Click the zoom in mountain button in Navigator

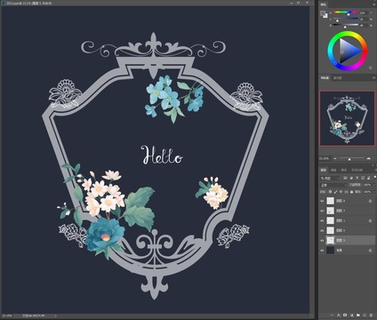point(369,159)
